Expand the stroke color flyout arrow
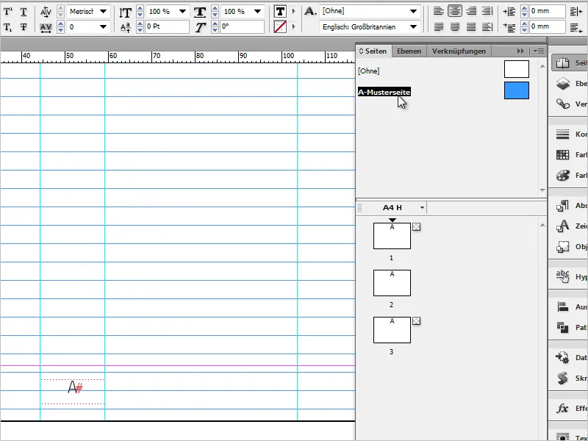The height and width of the screenshot is (441, 588). tap(293, 27)
